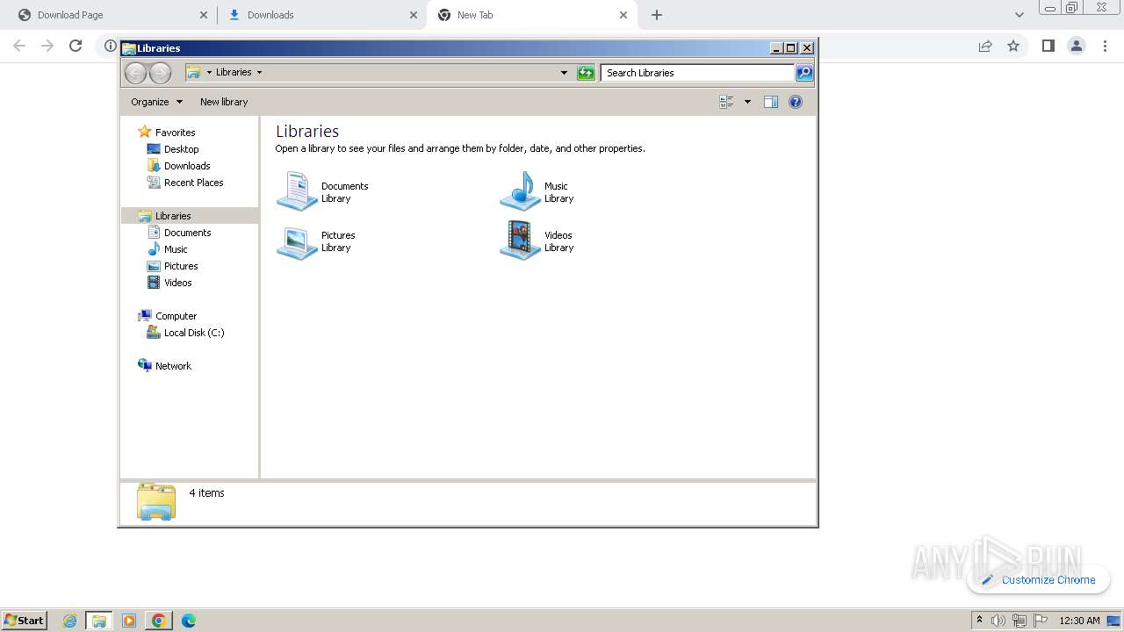Select Documents under Libraries tree
The width and height of the screenshot is (1124, 632).
click(187, 233)
